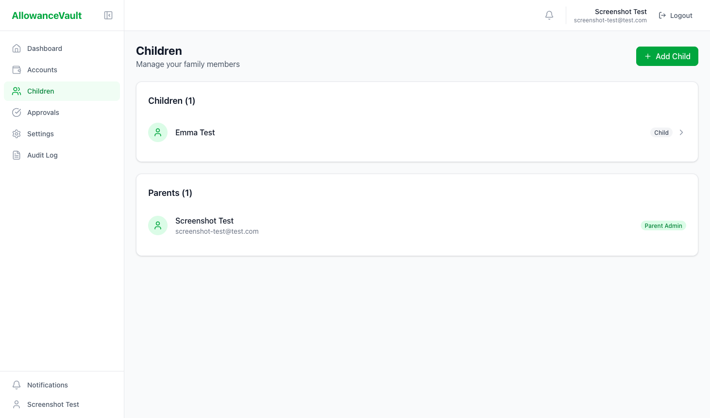Click the Notifications bell in the bottom sidebar
This screenshot has height=418, width=710.
[17, 385]
